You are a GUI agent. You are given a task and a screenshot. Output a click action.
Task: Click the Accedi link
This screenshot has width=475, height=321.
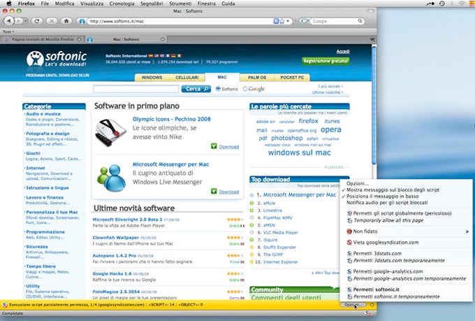(343, 52)
